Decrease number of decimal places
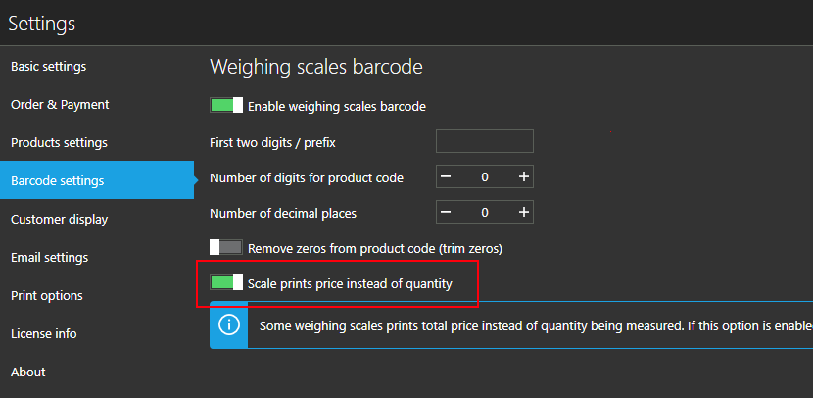The height and width of the screenshot is (398, 813). tap(446, 212)
